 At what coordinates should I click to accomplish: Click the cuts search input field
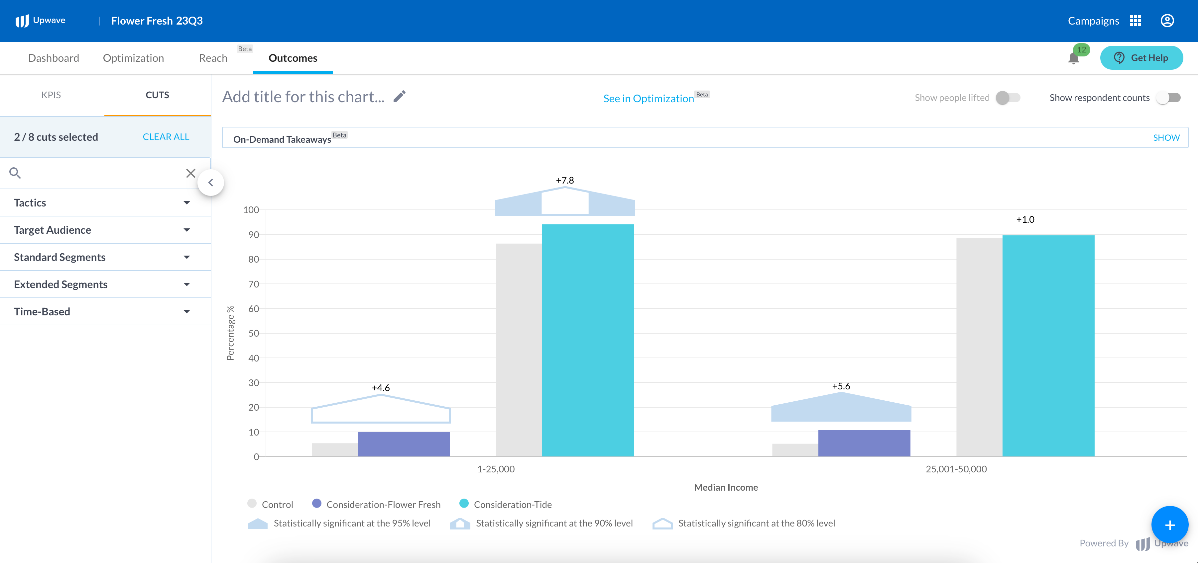point(102,173)
